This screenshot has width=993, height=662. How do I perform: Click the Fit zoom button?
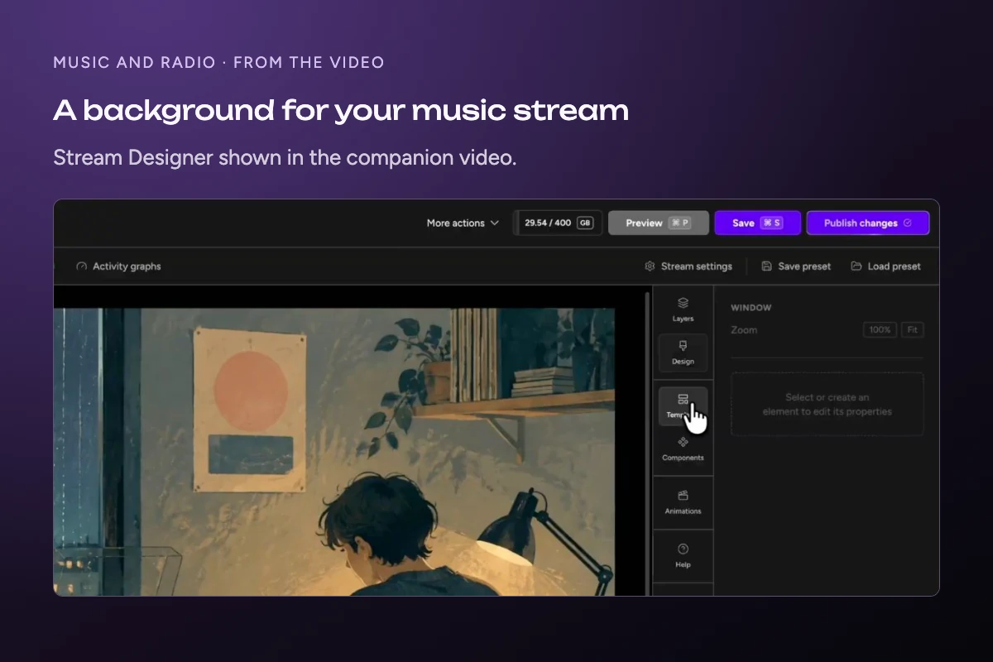[x=912, y=329]
